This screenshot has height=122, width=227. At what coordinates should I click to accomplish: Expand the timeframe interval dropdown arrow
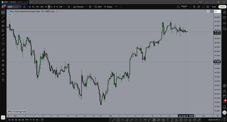(x=64, y=7)
